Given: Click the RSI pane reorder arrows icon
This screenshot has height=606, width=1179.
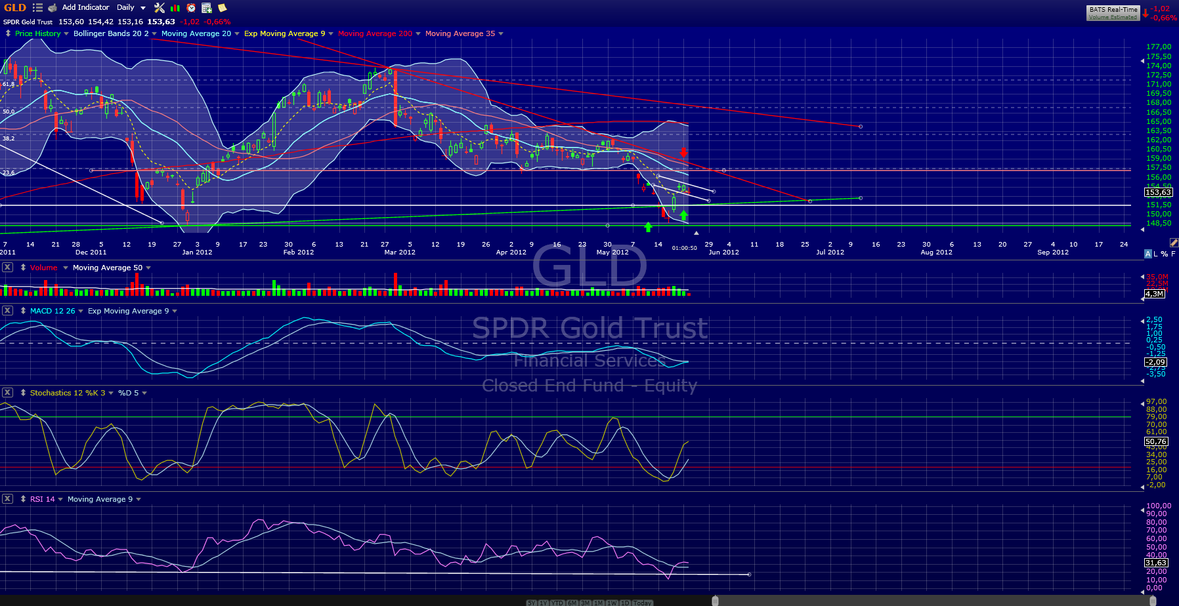Looking at the screenshot, I should (x=23, y=499).
